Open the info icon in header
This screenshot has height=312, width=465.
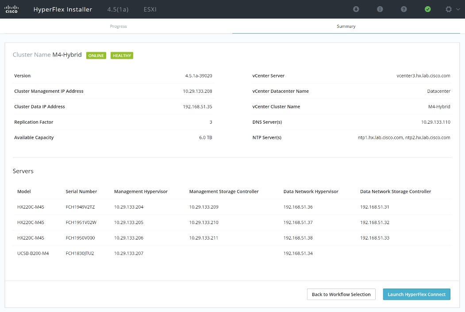pos(380,9)
